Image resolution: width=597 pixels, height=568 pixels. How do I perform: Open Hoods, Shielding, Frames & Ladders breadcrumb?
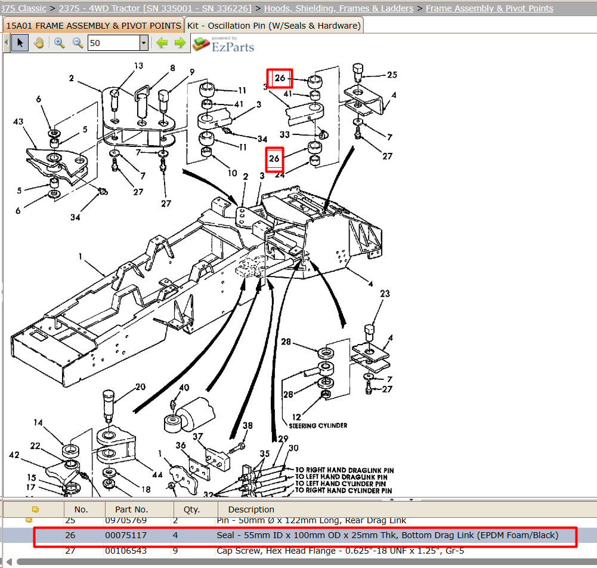(x=339, y=8)
